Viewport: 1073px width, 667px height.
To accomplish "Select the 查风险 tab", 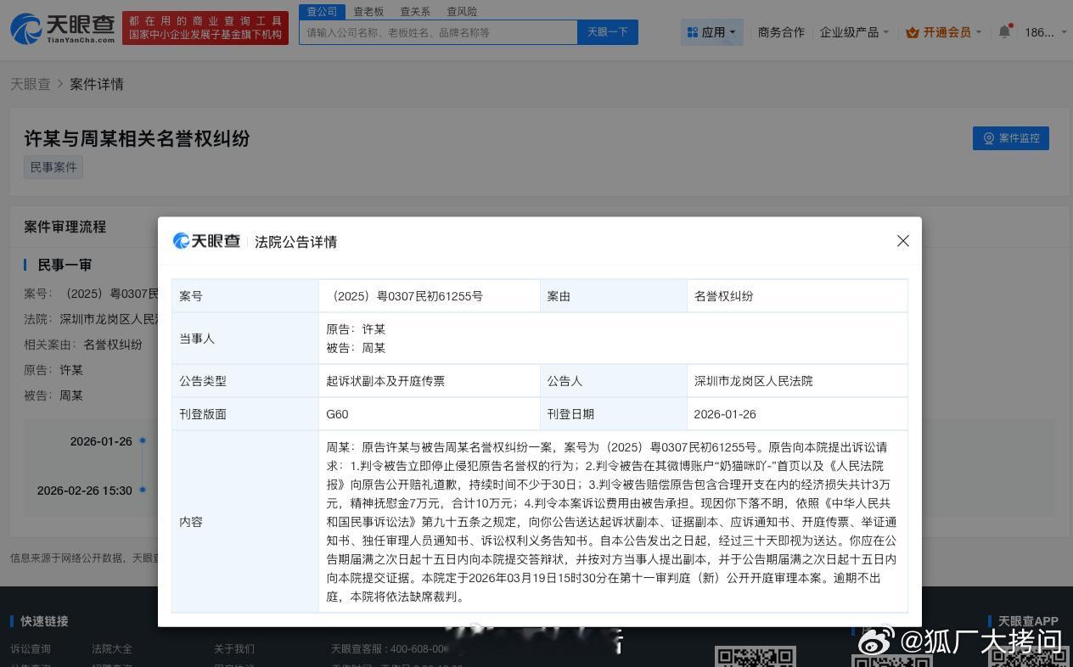I will point(462,11).
